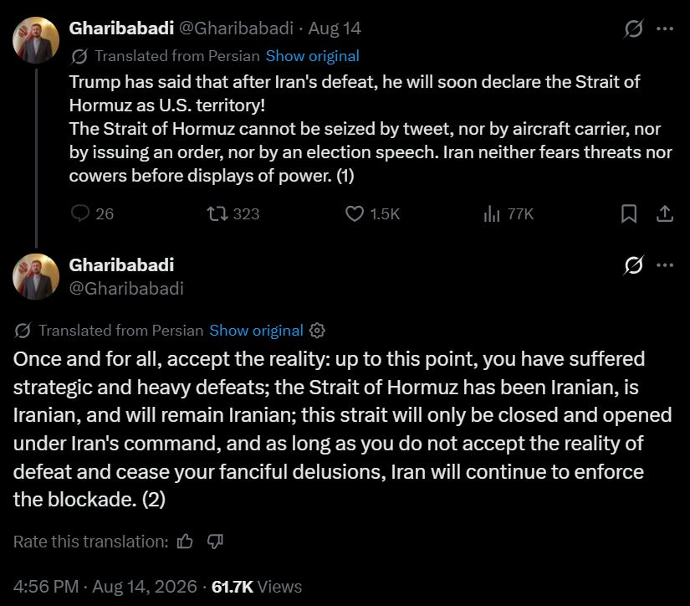Repost the tweet with 323 reposts
This screenshot has width=690, height=606.
click(x=217, y=213)
